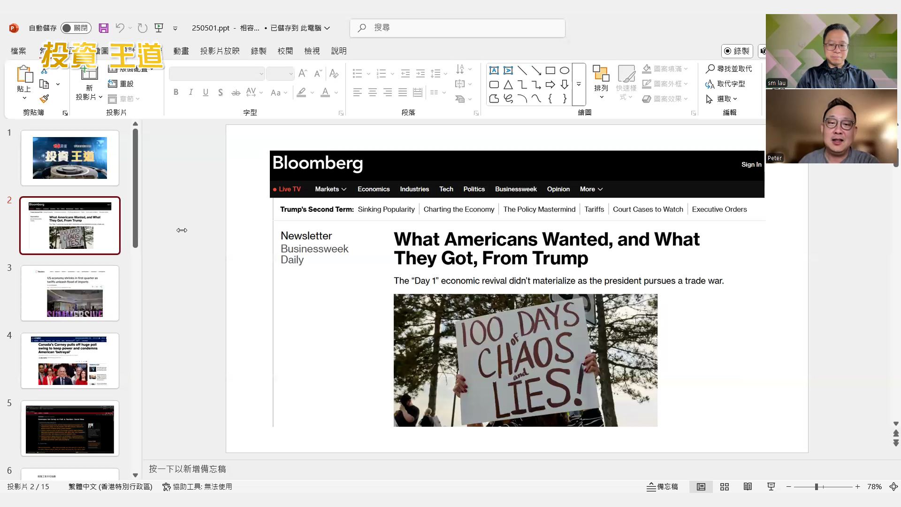
Task: Click the Clear formatting icon
Action: (334, 73)
